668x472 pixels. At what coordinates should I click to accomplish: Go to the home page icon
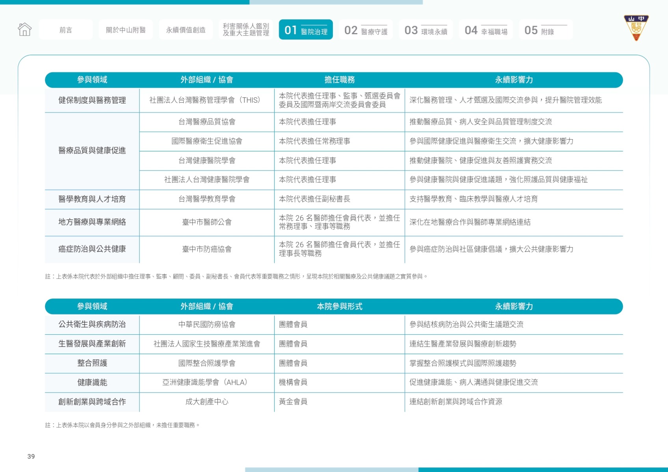[24, 29]
